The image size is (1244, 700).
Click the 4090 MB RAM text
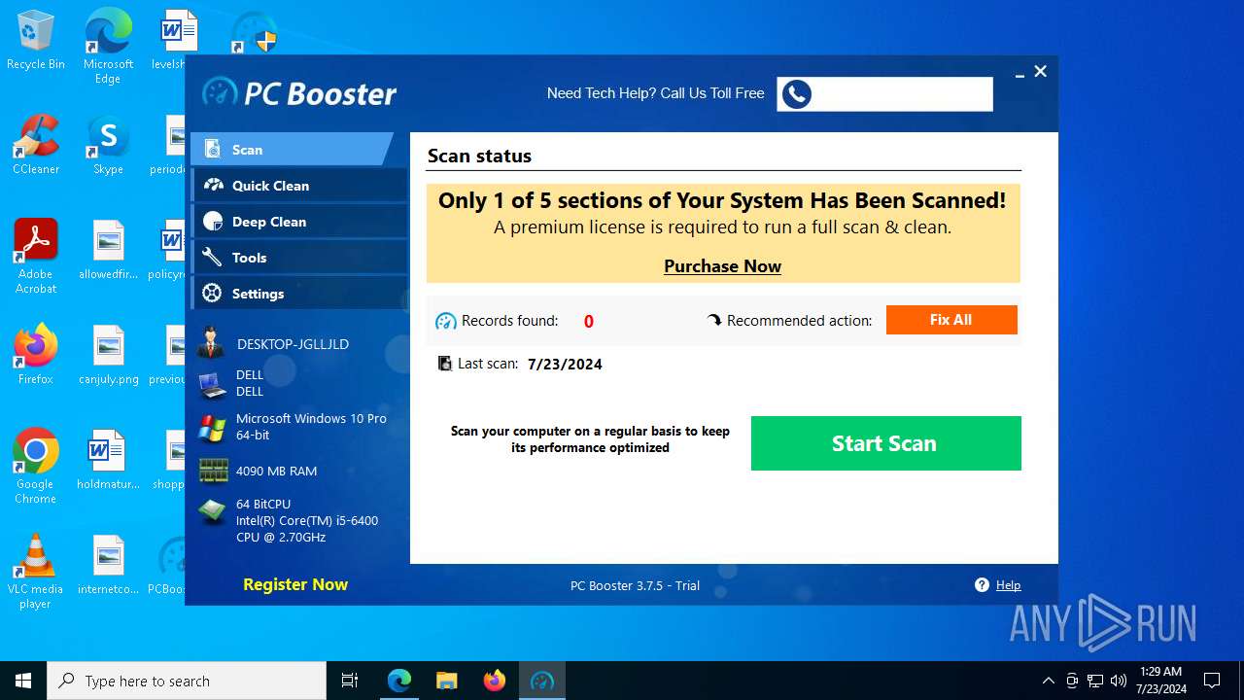point(276,471)
